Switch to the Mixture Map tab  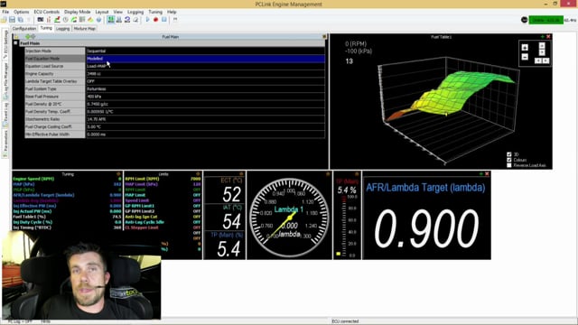[x=84, y=28]
